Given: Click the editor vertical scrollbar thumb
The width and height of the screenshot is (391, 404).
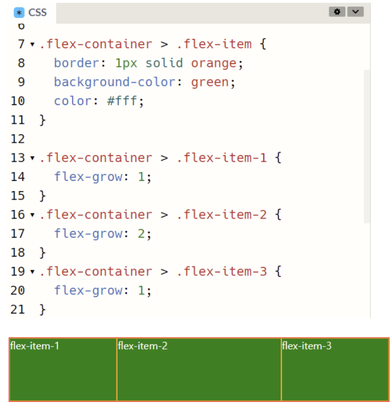Looking at the screenshot, I should click(367, 146).
